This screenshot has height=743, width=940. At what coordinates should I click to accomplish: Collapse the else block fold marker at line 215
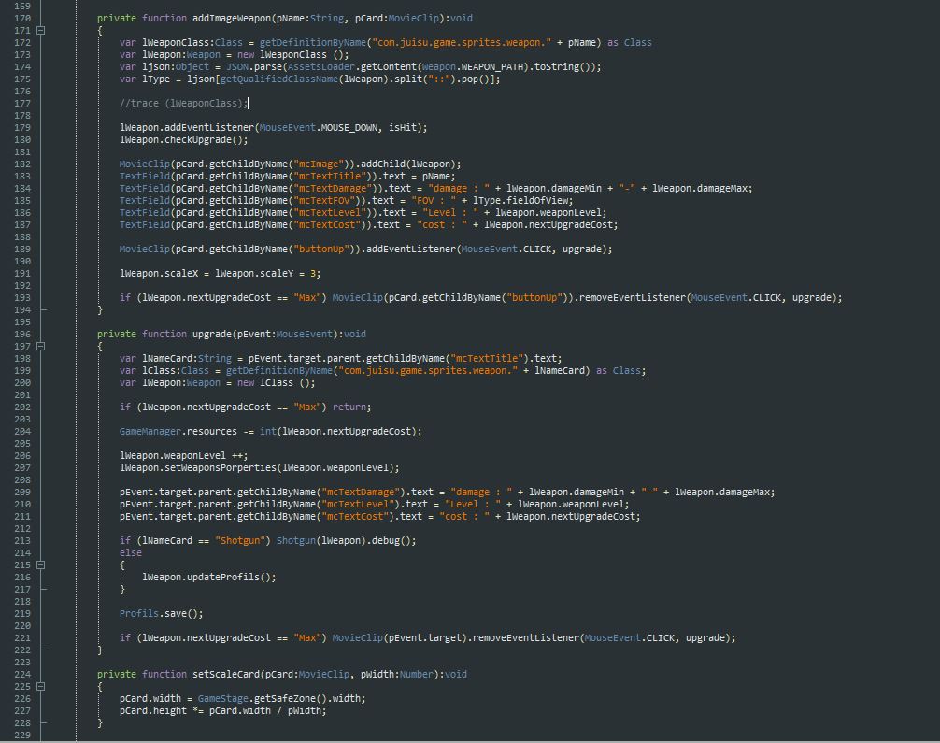41,564
